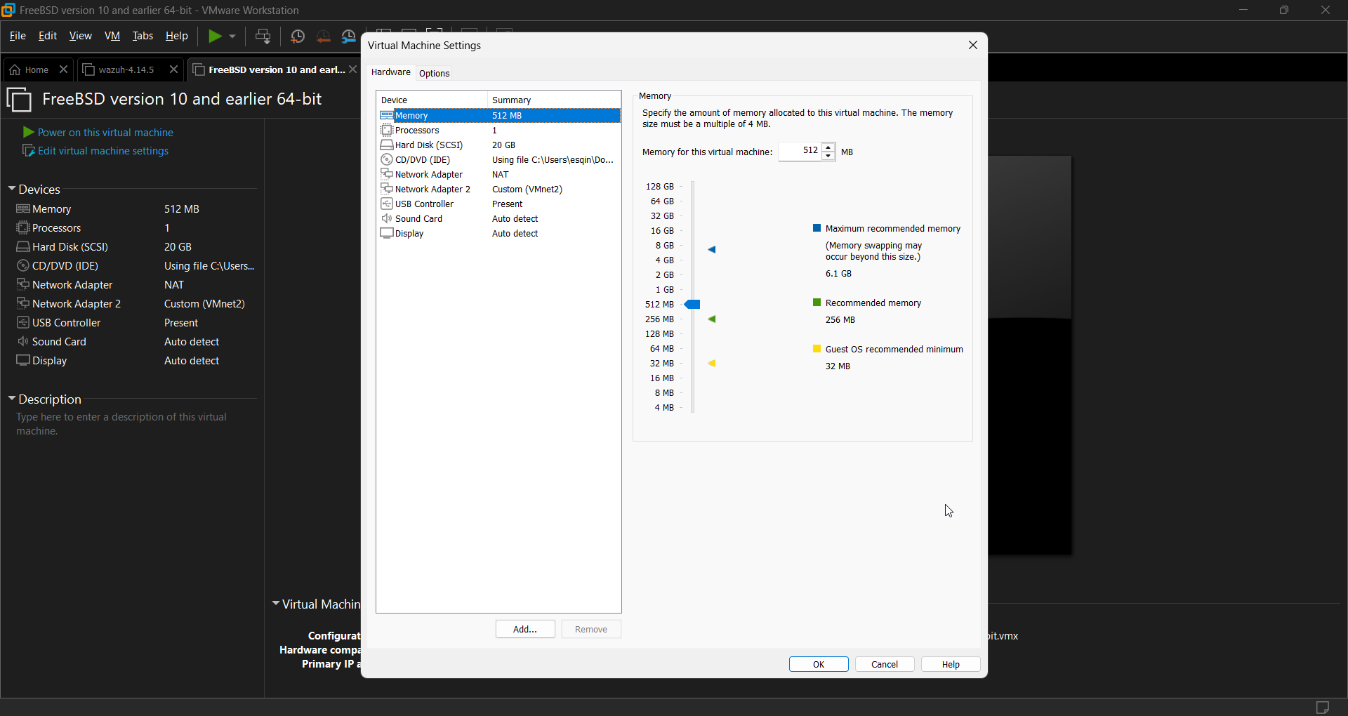Screen dimensions: 1348x716
Task: Open the File menu
Action: [18, 36]
